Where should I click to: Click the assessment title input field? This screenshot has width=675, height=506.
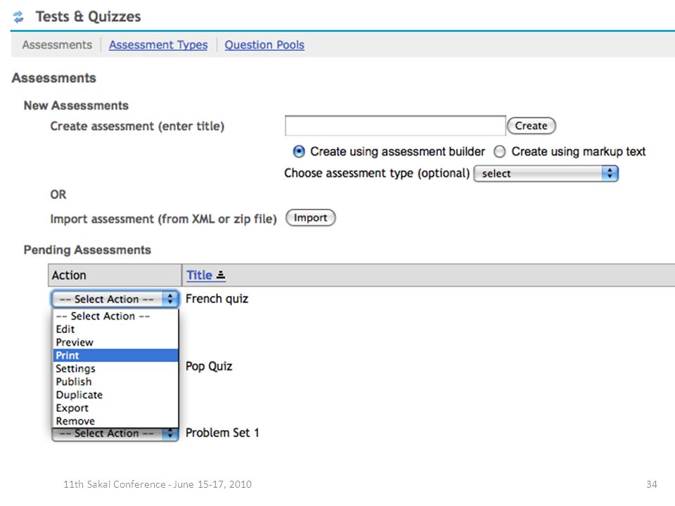point(395,126)
